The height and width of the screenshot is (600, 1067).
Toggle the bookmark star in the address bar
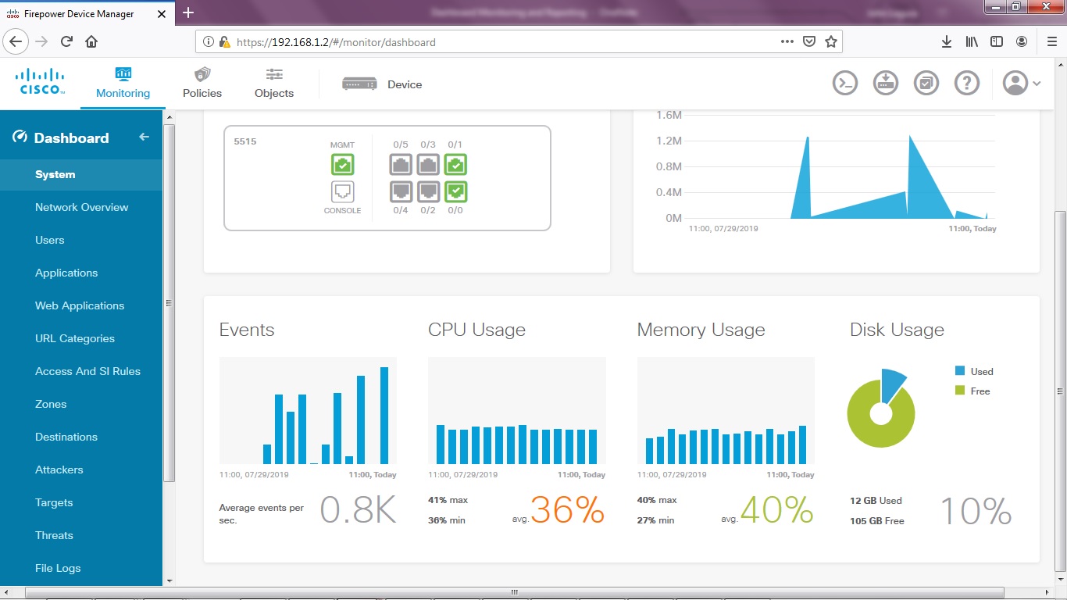[830, 41]
